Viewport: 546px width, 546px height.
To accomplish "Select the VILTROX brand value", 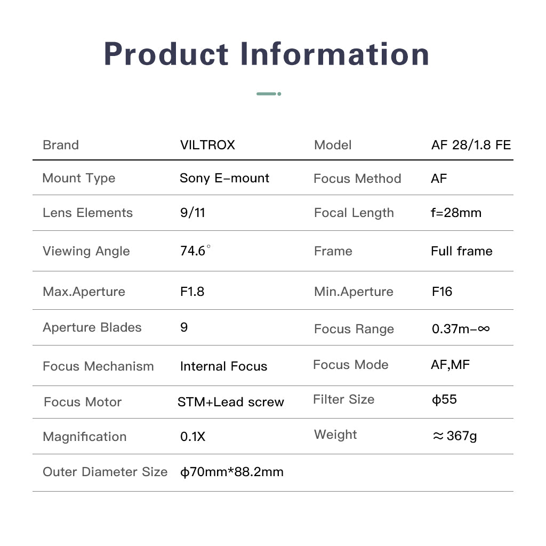I will pos(207,145).
